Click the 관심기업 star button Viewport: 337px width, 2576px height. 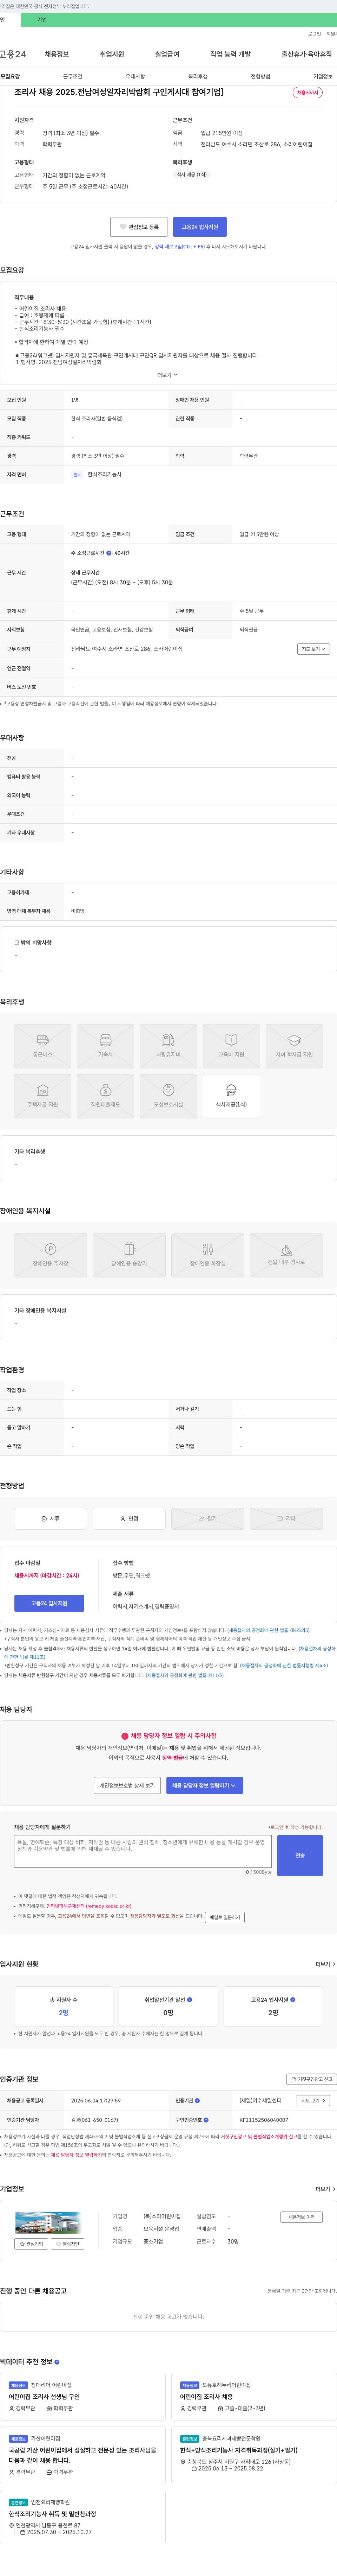(x=31, y=2244)
